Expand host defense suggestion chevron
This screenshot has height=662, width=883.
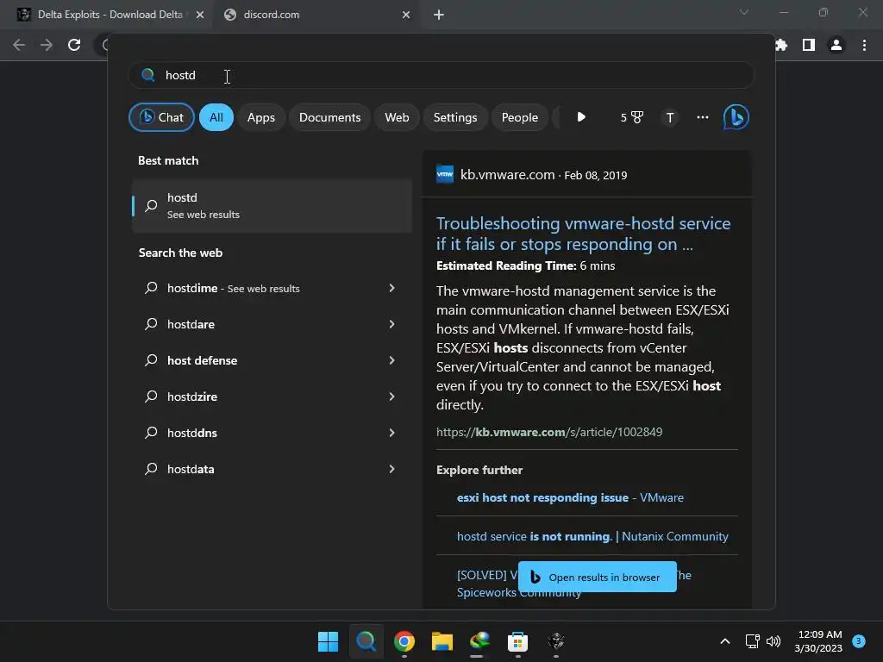(x=392, y=360)
